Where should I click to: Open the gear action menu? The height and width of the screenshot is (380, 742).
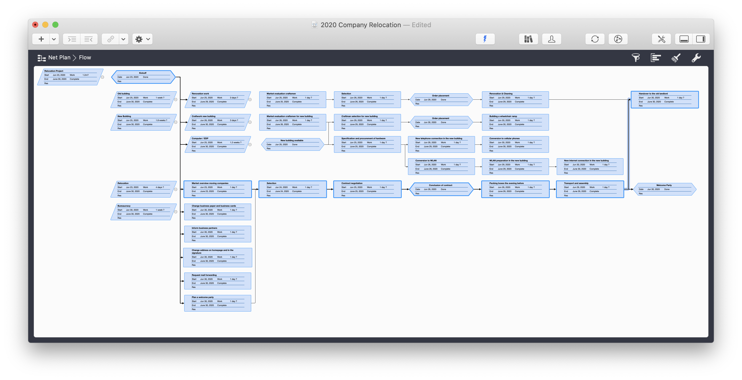tap(142, 39)
